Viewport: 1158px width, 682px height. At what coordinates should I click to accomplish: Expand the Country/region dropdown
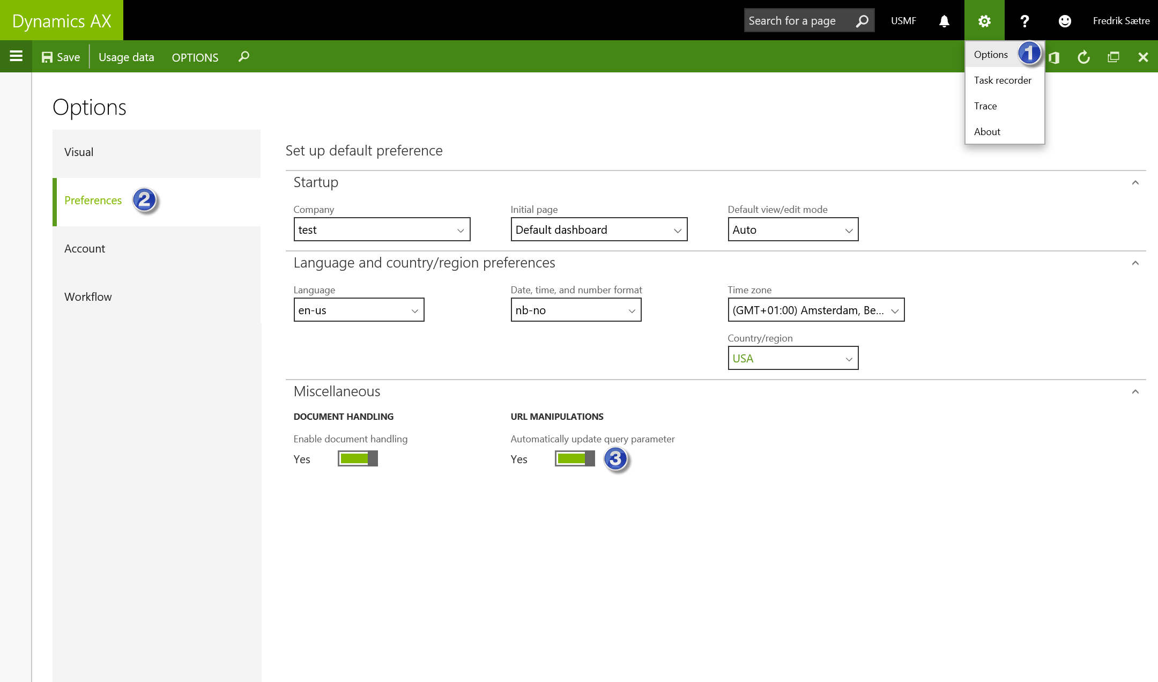pyautogui.click(x=793, y=358)
